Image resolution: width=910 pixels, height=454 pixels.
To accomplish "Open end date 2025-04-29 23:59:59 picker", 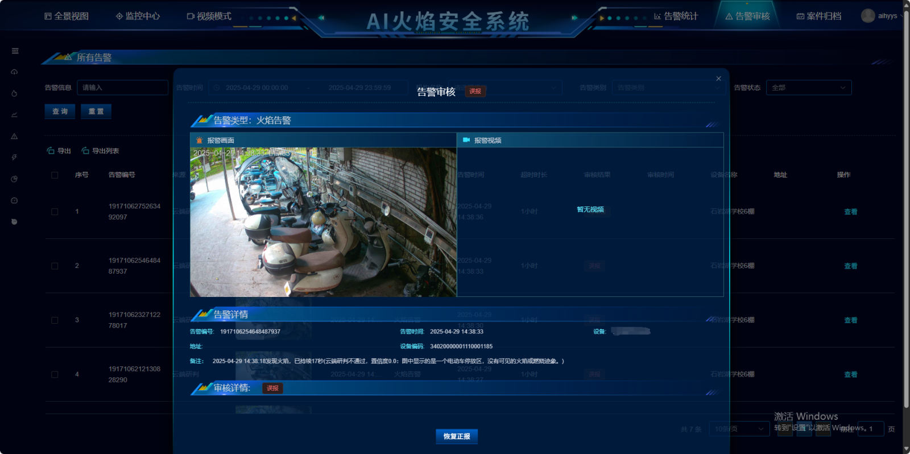I will [359, 88].
